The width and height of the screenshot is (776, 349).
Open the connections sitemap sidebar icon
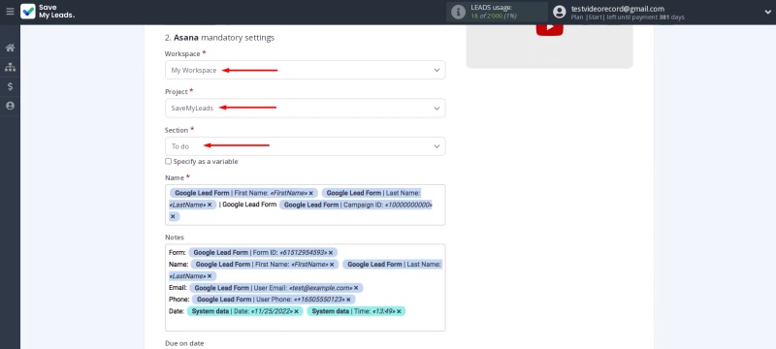click(10, 67)
